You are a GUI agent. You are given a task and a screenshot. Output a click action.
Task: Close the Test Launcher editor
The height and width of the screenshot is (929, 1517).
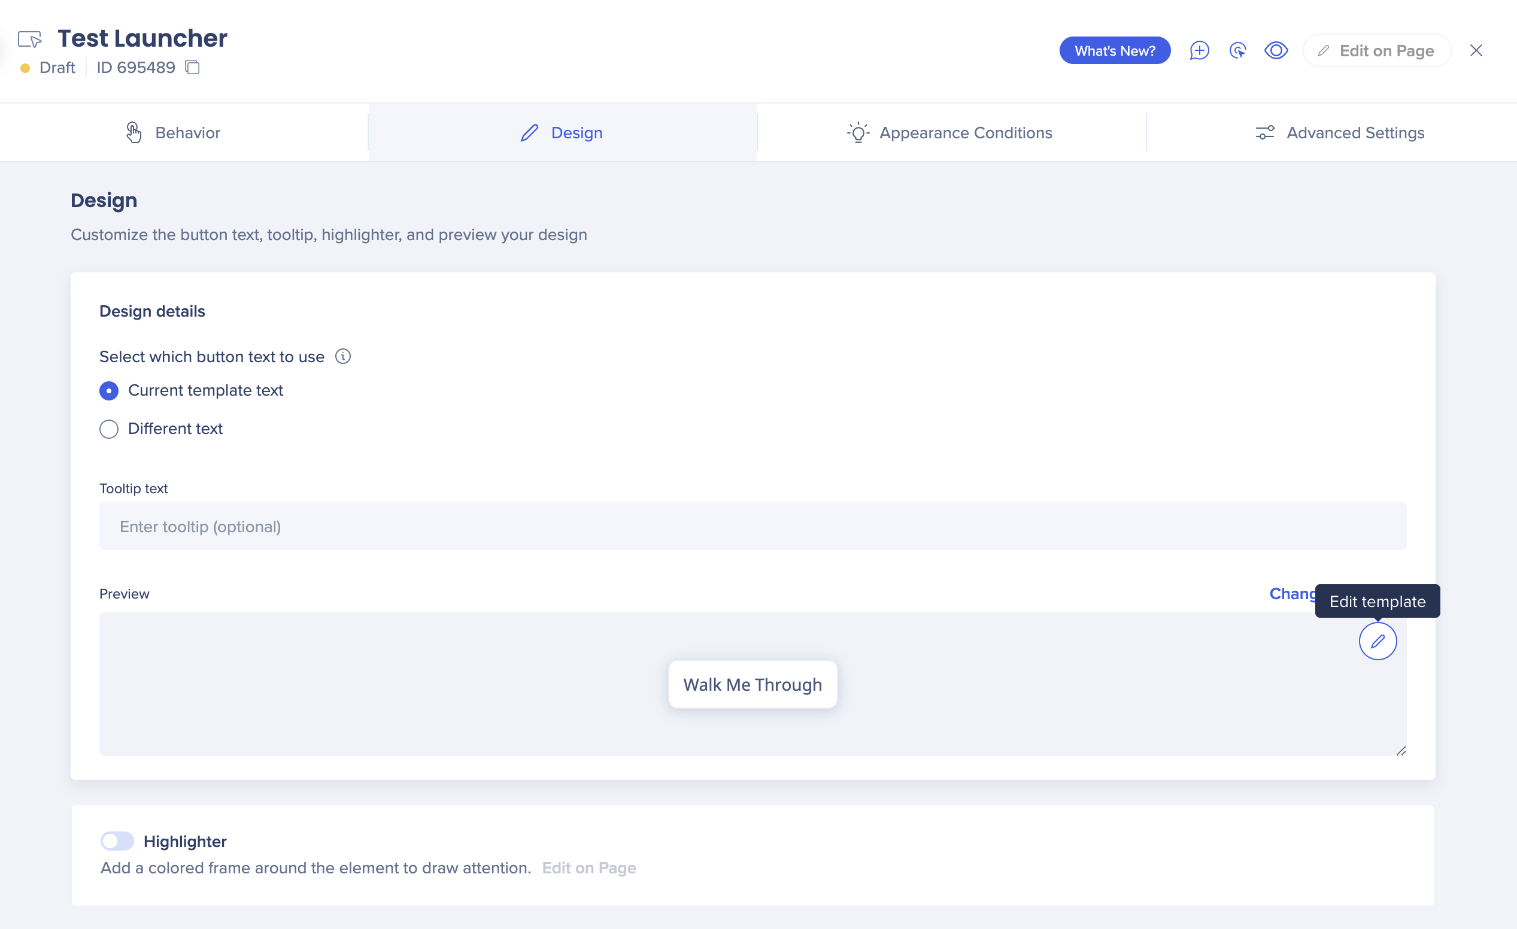tap(1476, 50)
